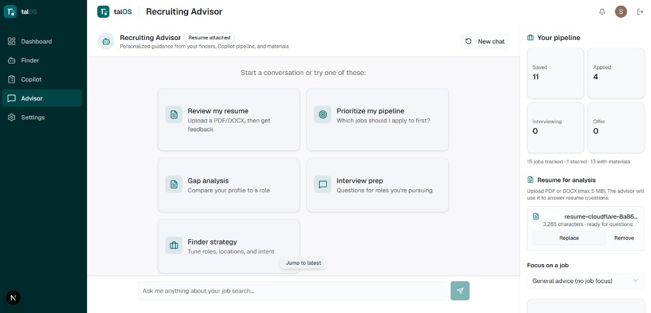Choose the Prioritize my pipeline suggestion
The width and height of the screenshot is (651, 313).
(378, 119)
